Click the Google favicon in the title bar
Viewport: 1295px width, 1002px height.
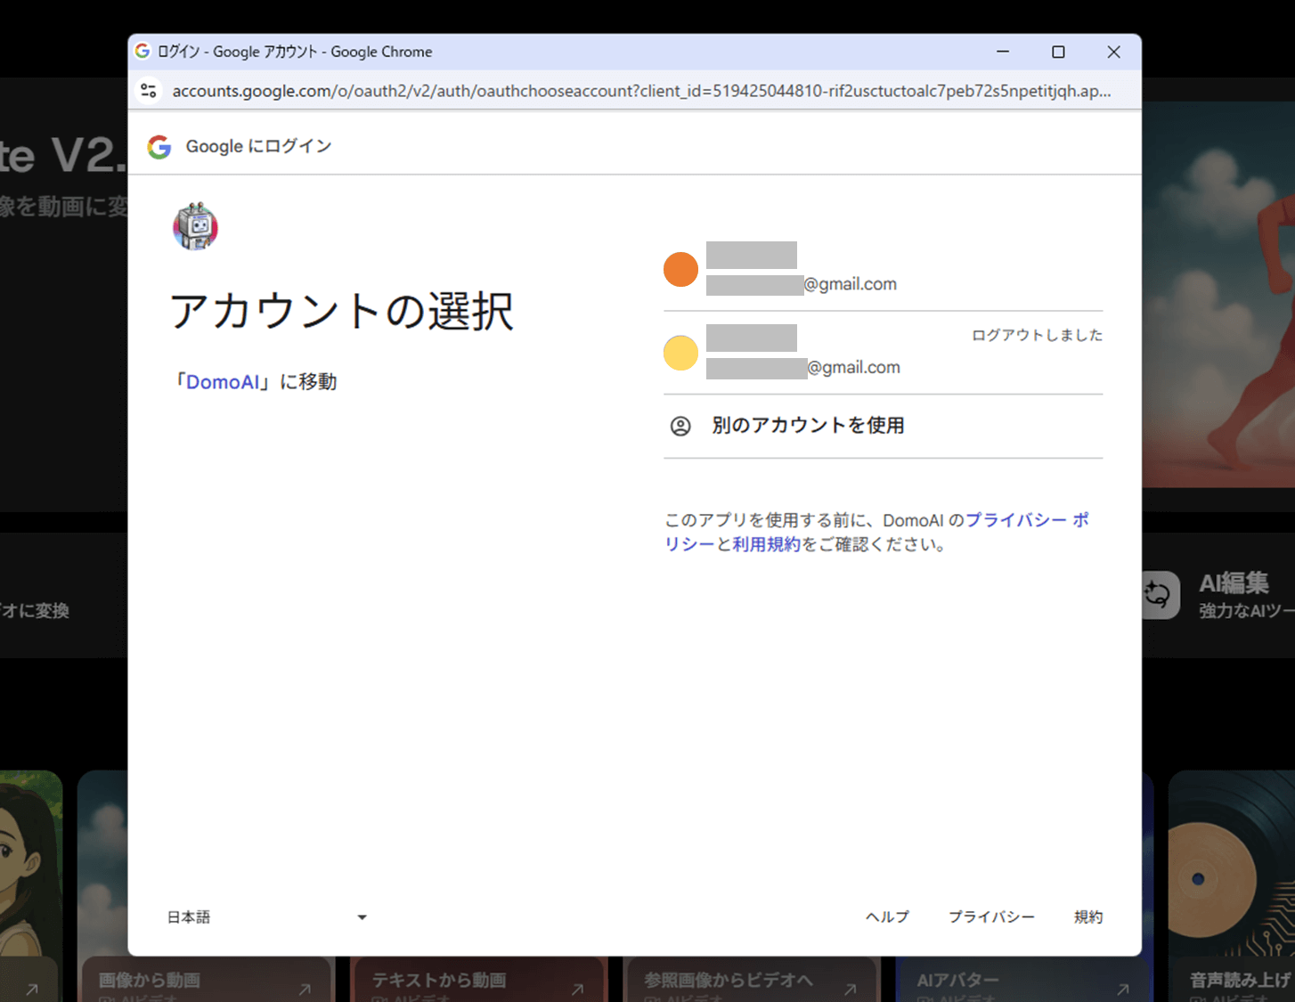tap(143, 52)
